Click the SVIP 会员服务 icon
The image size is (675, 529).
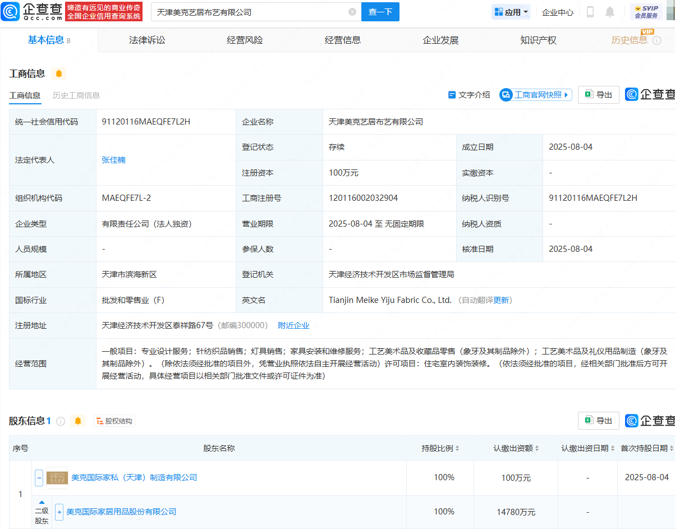648,12
